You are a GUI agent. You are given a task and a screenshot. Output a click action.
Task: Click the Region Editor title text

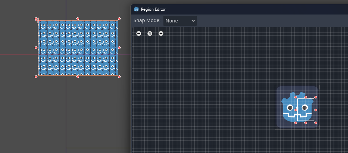[x=153, y=9]
